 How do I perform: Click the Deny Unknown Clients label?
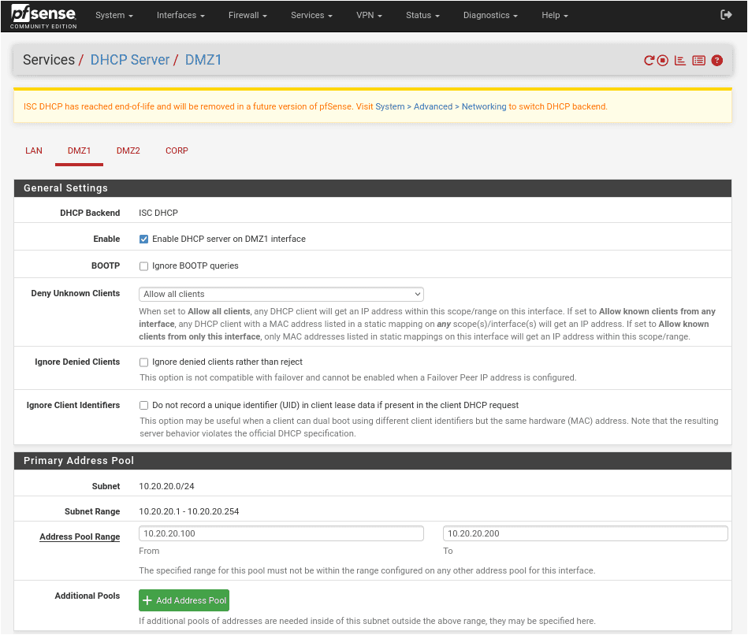point(76,293)
